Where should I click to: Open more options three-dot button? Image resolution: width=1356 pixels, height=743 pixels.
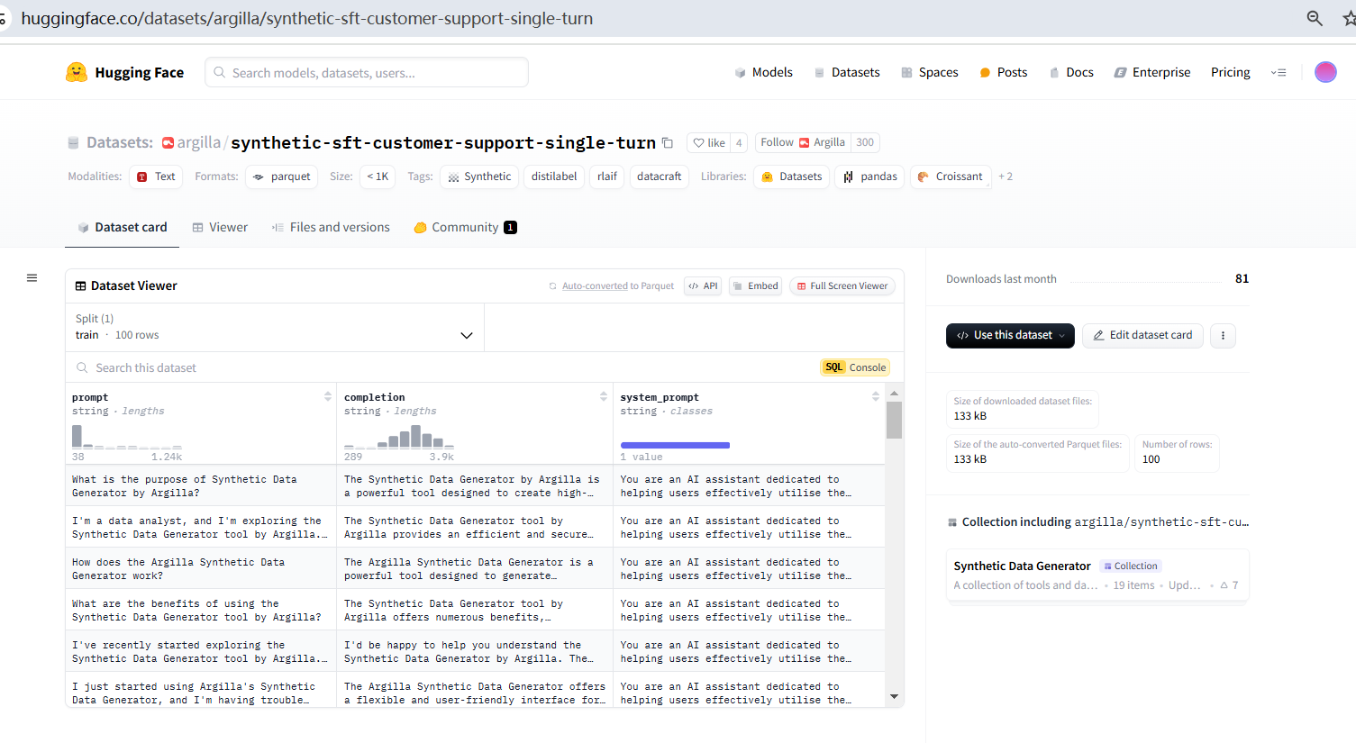[x=1223, y=335]
